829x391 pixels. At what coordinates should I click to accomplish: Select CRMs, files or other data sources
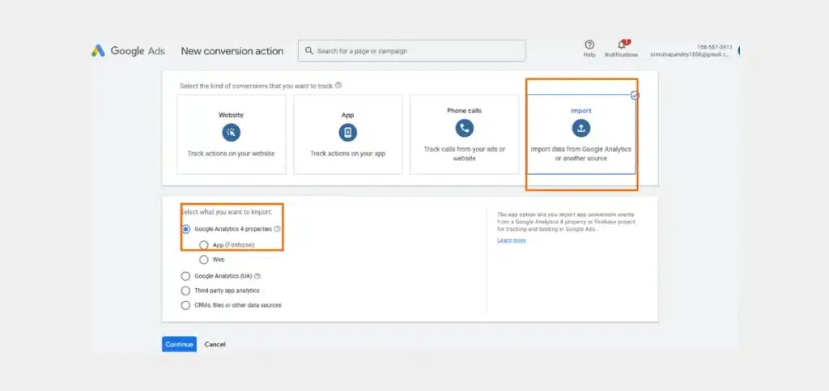pos(185,305)
